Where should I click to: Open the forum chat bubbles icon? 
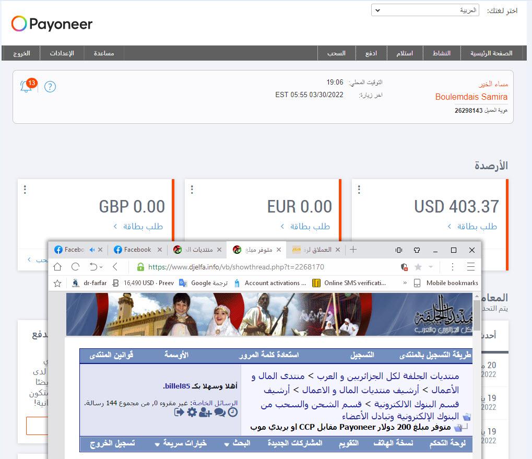coord(220,413)
